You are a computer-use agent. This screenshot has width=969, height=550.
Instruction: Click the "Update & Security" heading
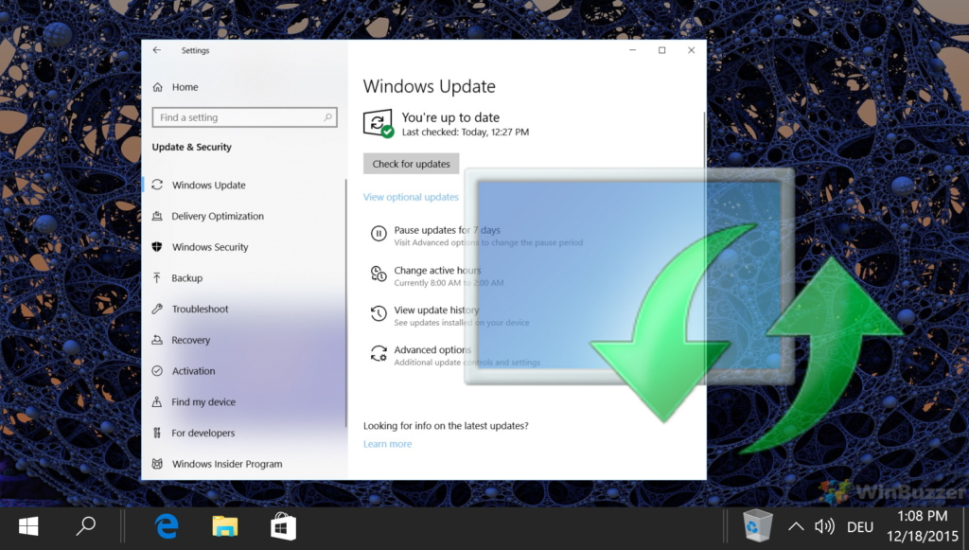pos(191,147)
